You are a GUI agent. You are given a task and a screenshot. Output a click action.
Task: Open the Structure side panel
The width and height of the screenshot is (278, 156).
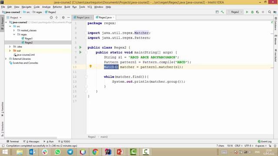coord(2,129)
